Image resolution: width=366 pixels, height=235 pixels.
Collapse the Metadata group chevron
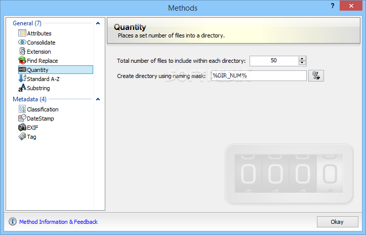[98, 99]
